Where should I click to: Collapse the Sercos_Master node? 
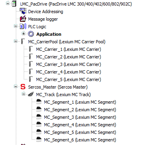point(15,87)
